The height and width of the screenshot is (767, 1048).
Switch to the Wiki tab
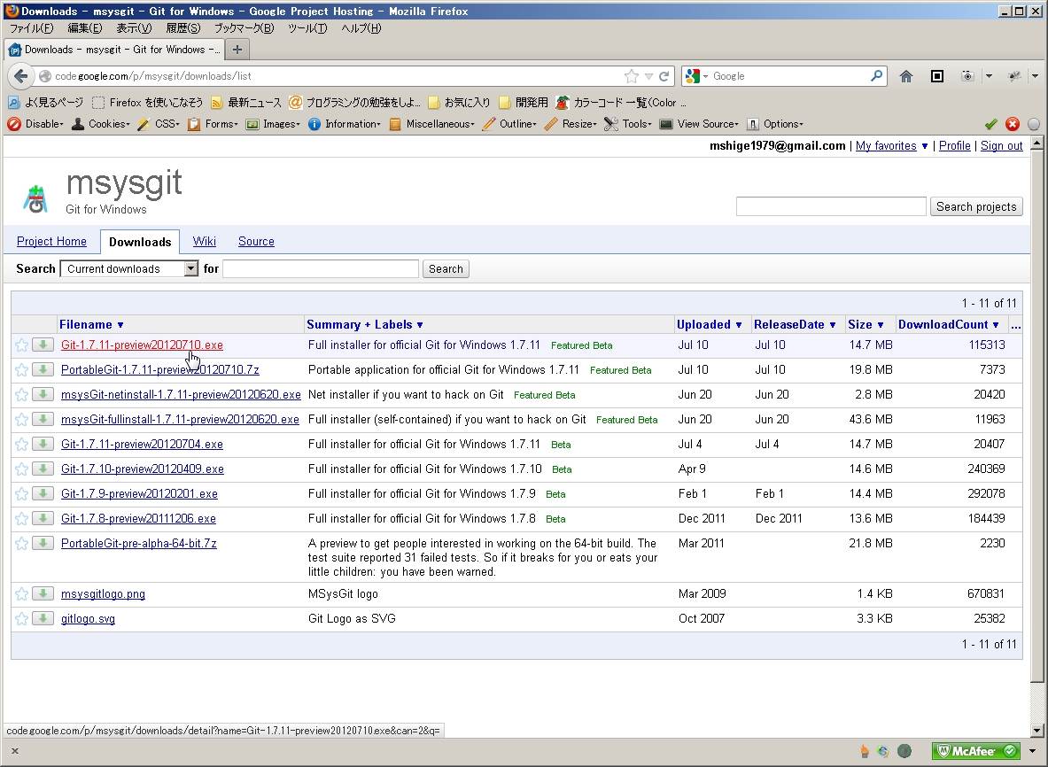click(x=204, y=241)
